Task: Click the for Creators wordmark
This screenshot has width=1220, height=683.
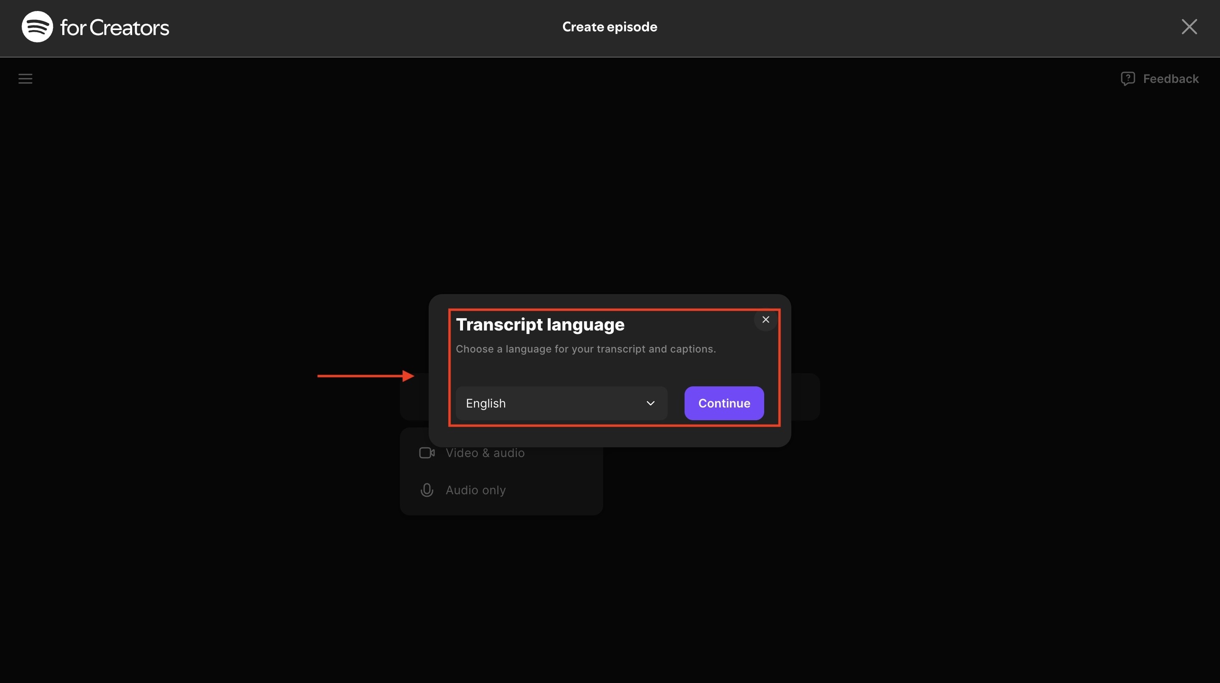Action: 115,28
